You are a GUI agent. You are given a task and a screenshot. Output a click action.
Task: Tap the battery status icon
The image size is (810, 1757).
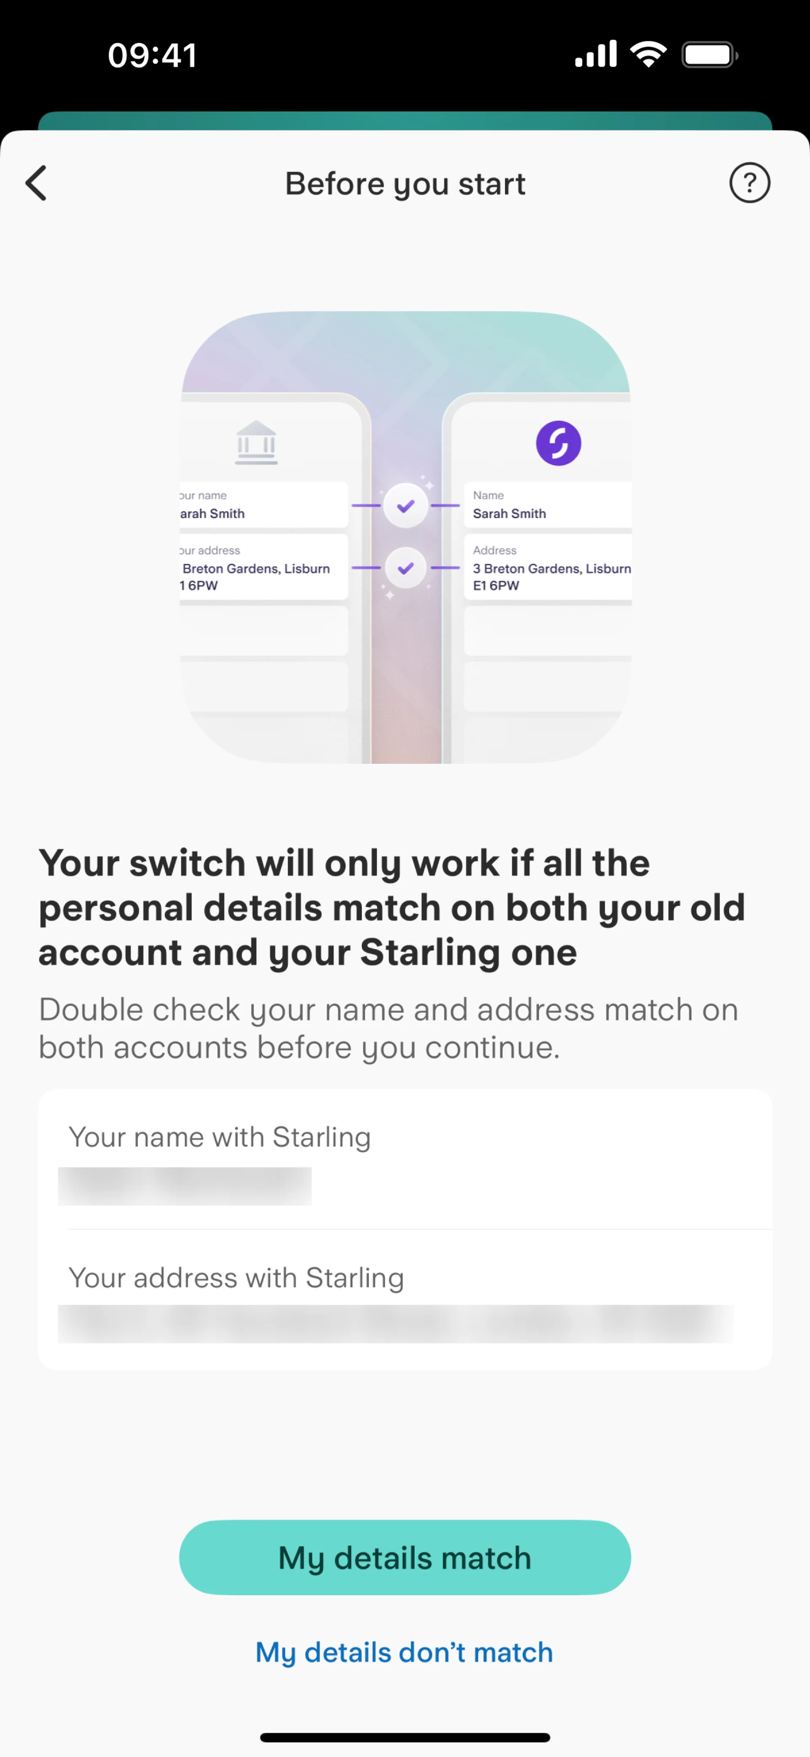click(x=709, y=54)
